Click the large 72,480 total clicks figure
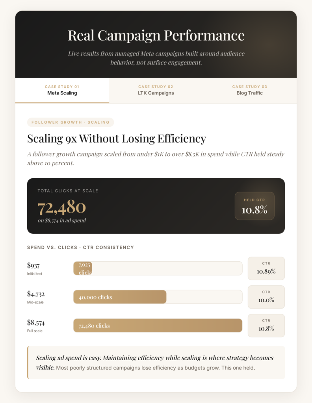 click(62, 207)
